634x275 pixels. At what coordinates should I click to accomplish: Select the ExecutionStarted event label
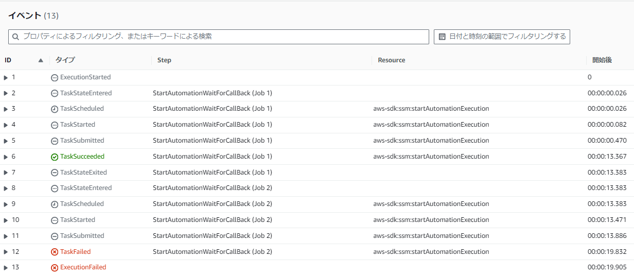tap(85, 77)
